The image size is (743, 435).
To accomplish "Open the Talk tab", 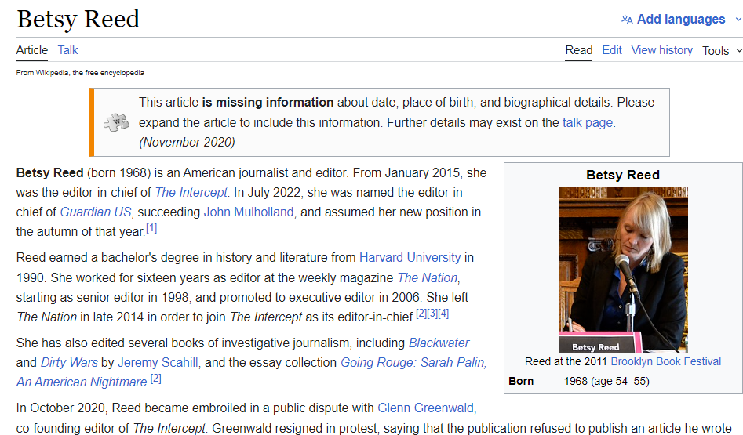I will 67,50.
